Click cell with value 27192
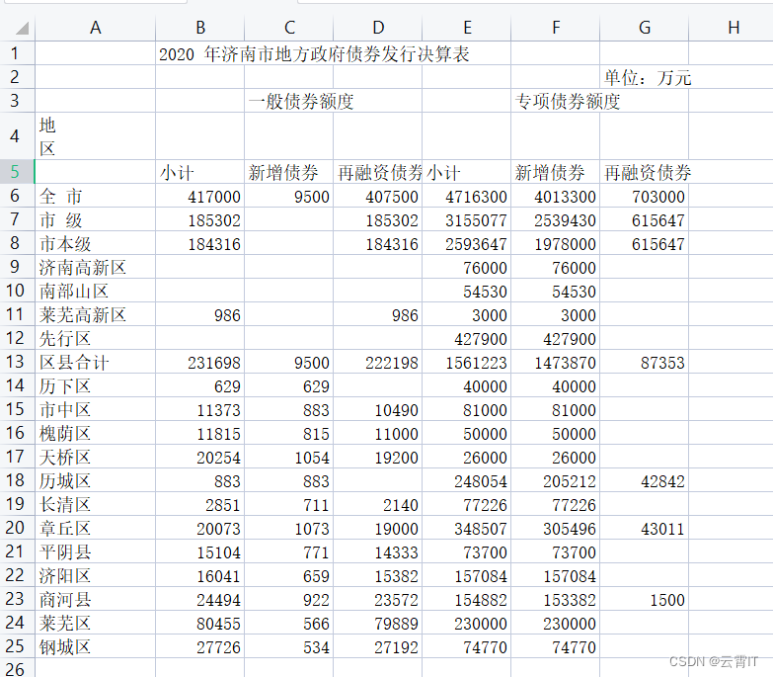The height and width of the screenshot is (677, 773). (x=378, y=646)
